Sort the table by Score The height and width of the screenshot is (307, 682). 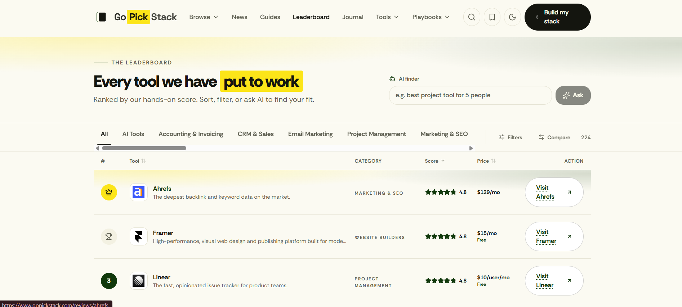[x=435, y=161]
